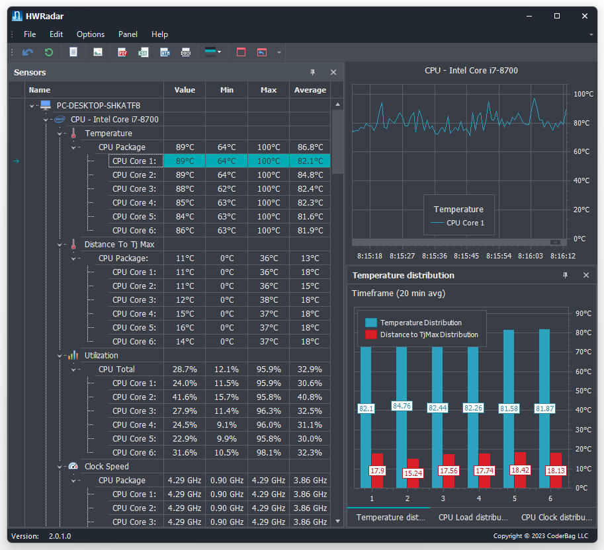Collapse the Temperature group
This screenshot has height=550, width=604.
(x=60, y=134)
